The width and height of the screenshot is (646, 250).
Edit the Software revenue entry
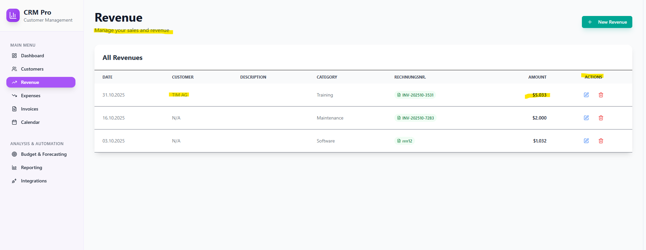click(586, 141)
